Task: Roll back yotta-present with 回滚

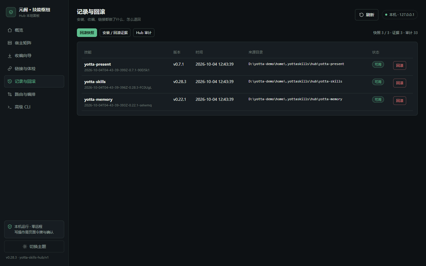Action: (400, 66)
